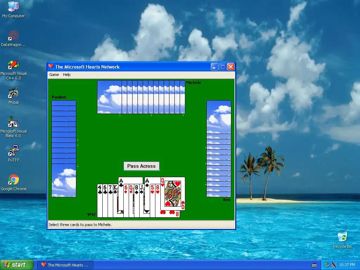Click the Pass Across button
This screenshot has height=270, width=360.
pyautogui.click(x=141, y=166)
